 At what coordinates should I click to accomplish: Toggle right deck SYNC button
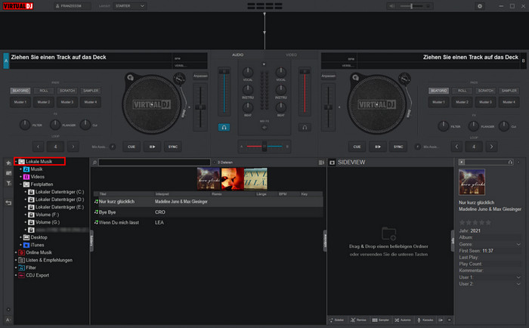398,147
